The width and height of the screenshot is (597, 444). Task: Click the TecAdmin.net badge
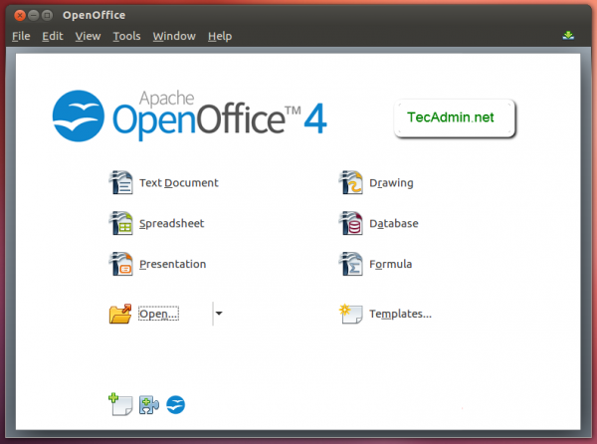[x=451, y=117]
